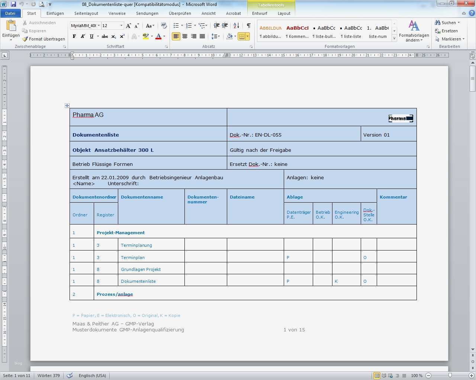The image size is (476, 380).
Task: Toggle bold formatting
Action: [74, 36]
